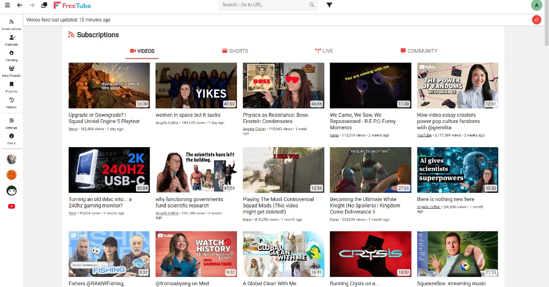Open search filters funnel icon

tap(329, 5)
